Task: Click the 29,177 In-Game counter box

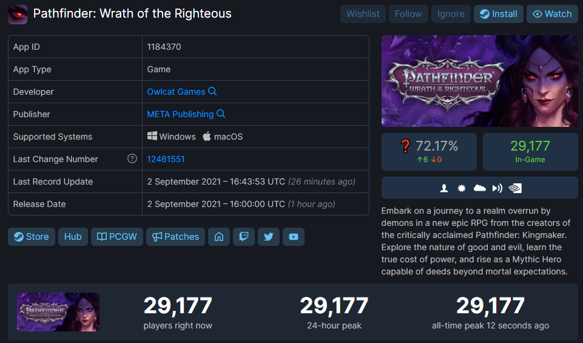Action: point(530,152)
